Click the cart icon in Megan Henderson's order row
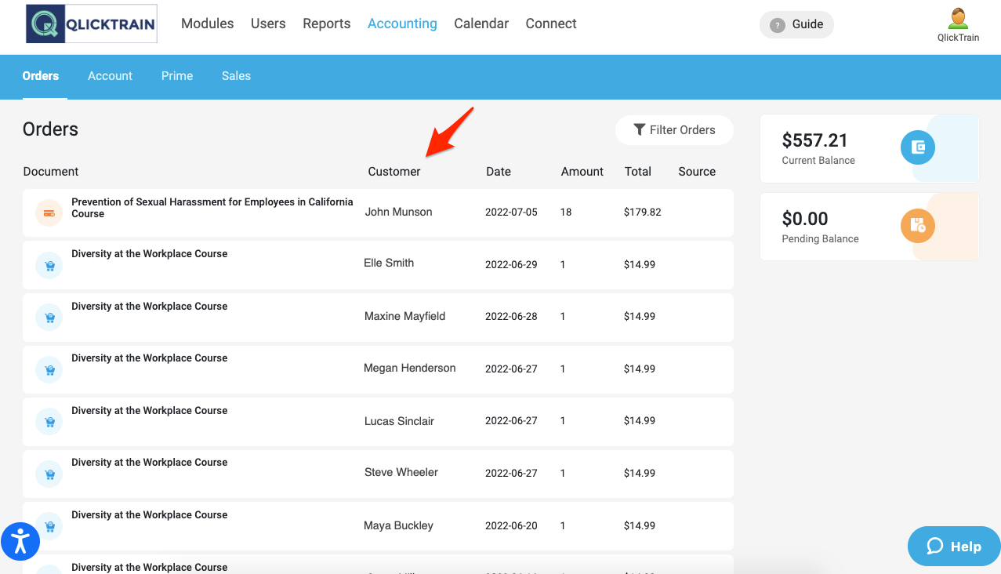 click(49, 370)
